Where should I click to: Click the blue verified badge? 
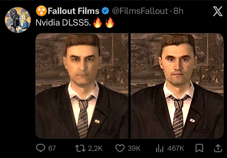coord(106,11)
